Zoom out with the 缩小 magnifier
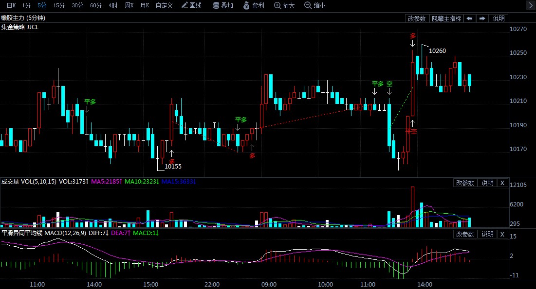Screen dimensions: 536x289 pos(315,5)
